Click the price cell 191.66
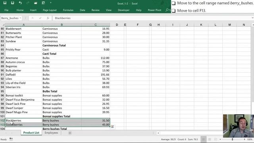 click(x=96, y=75)
